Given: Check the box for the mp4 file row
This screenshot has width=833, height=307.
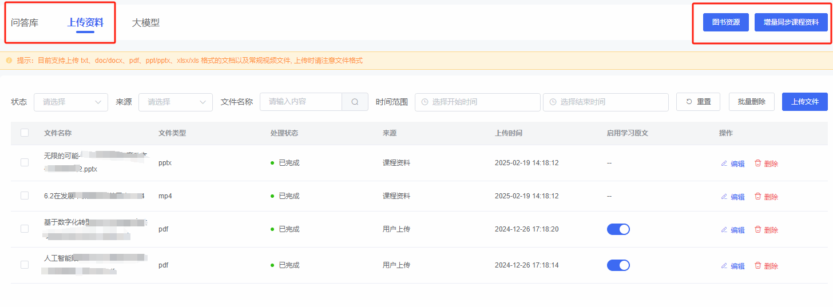Looking at the screenshot, I should [25, 196].
